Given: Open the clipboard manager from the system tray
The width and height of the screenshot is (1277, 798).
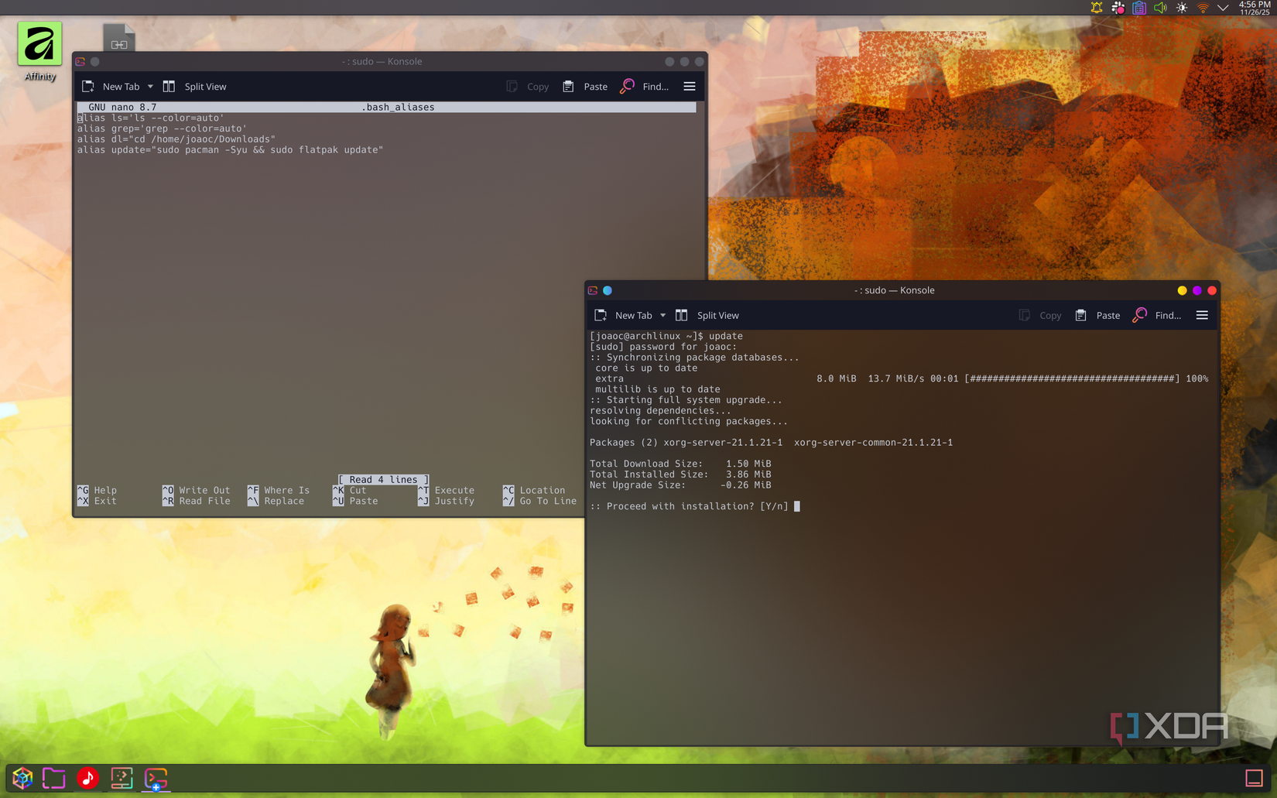Looking at the screenshot, I should click(1138, 8).
